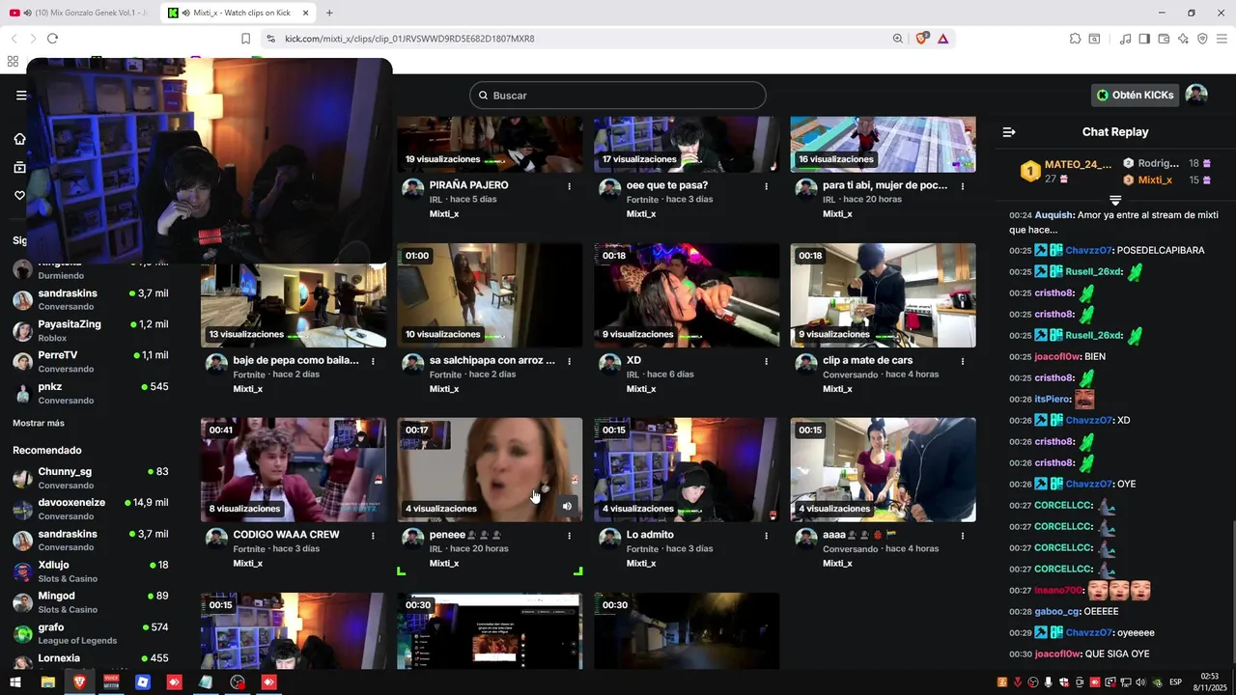
Task: Open Brave VPN shield icon
Action: pos(1202,39)
